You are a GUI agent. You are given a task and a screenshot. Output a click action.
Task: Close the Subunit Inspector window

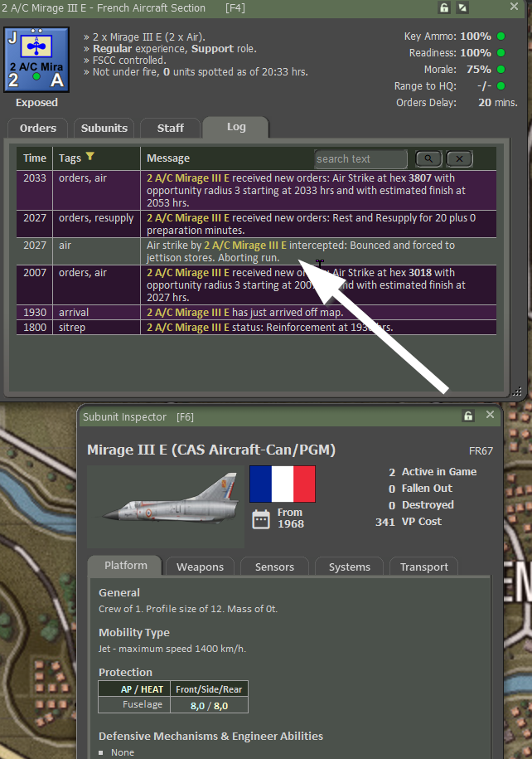pos(490,415)
